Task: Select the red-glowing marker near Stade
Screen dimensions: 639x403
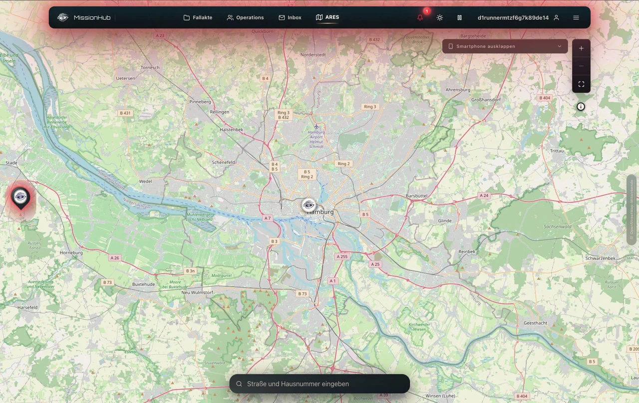Action: (20, 199)
